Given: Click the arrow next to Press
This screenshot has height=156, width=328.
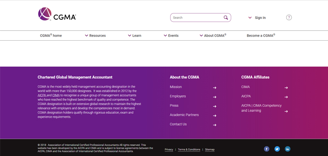Looking at the screenshot, I should pyautogui.click(x=214, y=106).
